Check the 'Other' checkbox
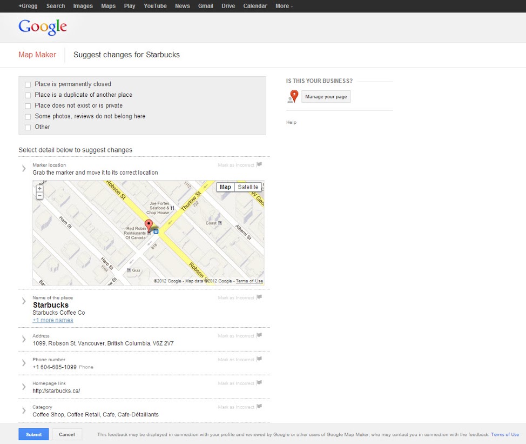This screenshot has width=526, height=444. (28, 127)
